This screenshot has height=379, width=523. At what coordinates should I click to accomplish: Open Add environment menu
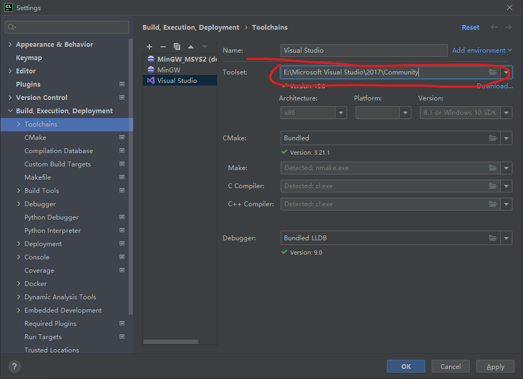482,50
